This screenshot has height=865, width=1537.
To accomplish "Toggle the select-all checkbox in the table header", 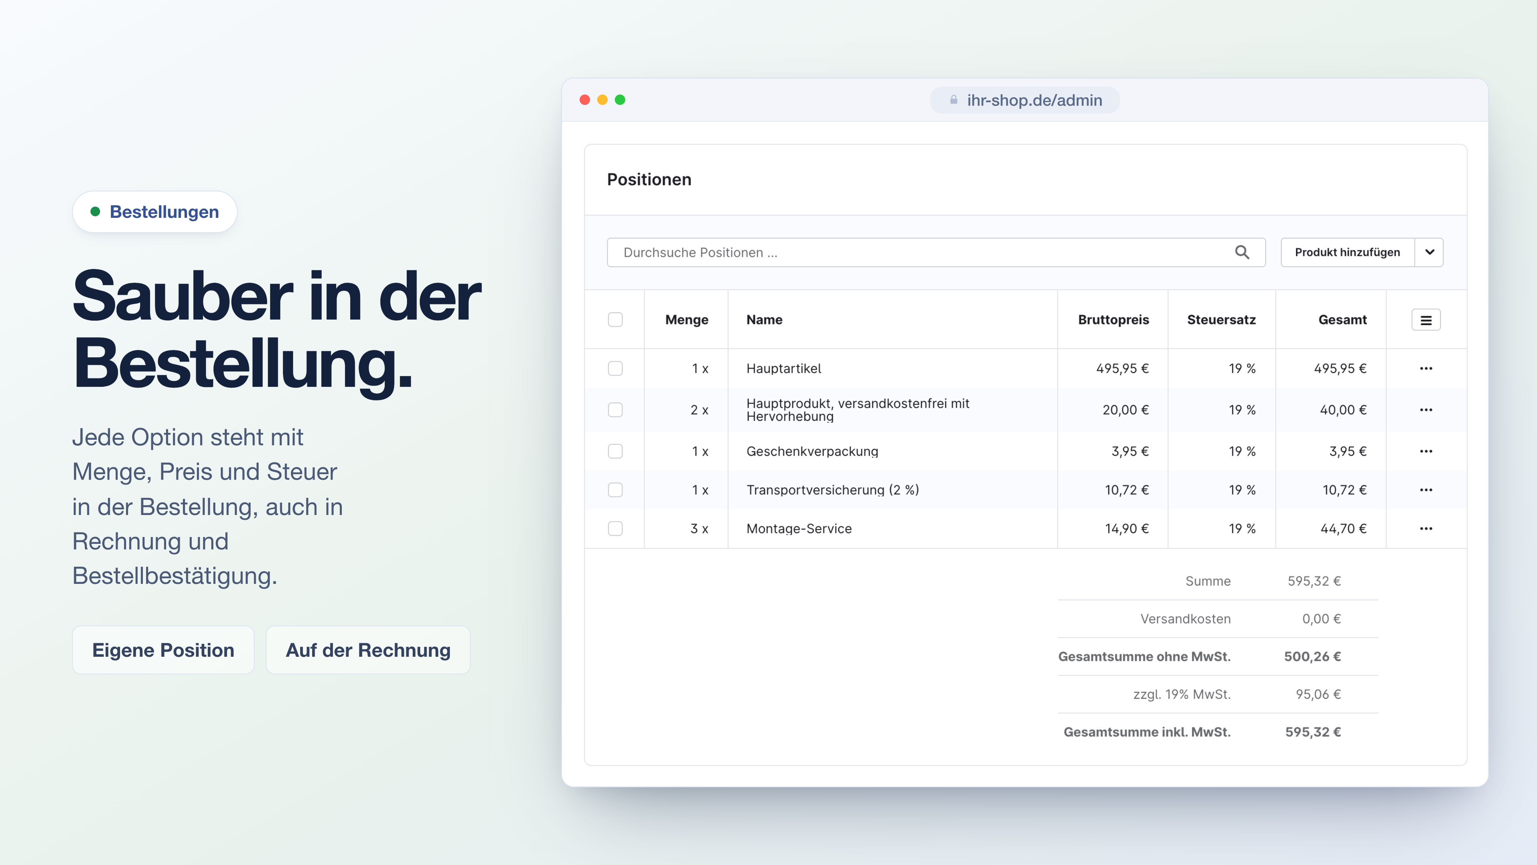I will coord(615,320).
